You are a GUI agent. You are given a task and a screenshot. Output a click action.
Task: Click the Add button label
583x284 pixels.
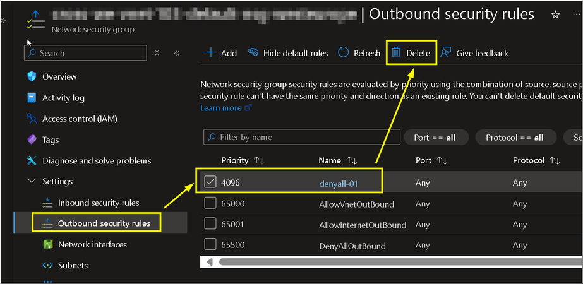[x=229, y=53]
